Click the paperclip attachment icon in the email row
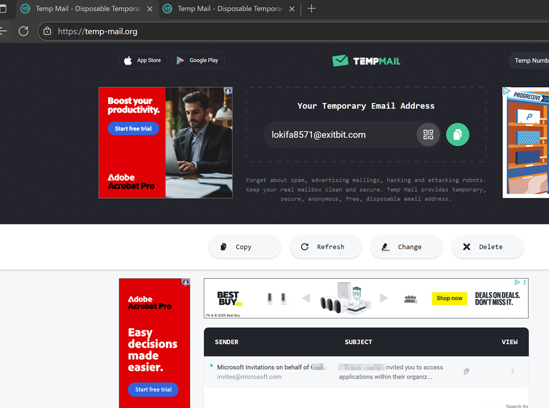 coord(466,371)
